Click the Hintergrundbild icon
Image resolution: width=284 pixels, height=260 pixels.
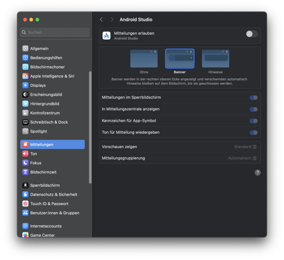pyautogui.click(x=25, y=103)
